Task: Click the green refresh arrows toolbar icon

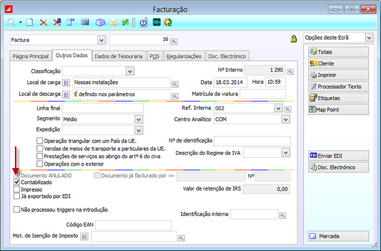Action: pos(167,22)
